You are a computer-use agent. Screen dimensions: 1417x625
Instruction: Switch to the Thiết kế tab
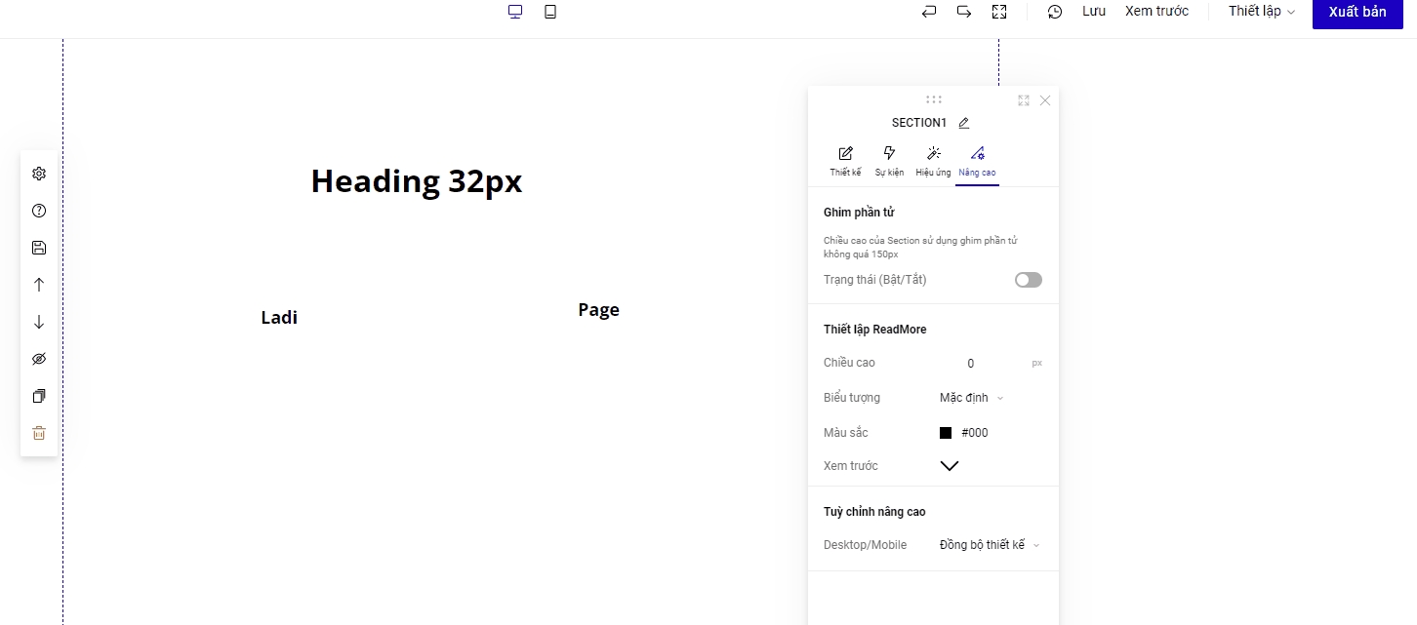845,161
